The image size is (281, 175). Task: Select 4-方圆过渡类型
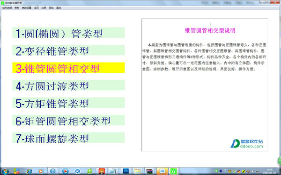tap(69, 85)
